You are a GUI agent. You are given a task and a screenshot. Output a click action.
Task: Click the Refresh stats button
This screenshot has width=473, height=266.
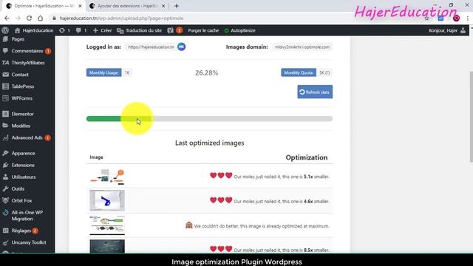[315, 92]
